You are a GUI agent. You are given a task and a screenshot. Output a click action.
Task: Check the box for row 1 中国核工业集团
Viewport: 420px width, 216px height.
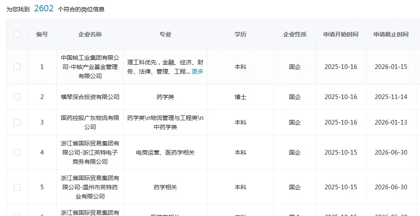tap(17, 67)
